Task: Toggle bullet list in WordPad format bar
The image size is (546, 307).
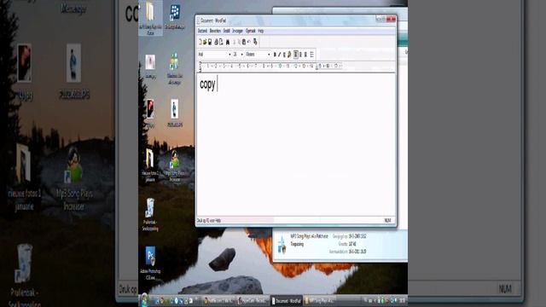Action: click(x=312, y=55)
